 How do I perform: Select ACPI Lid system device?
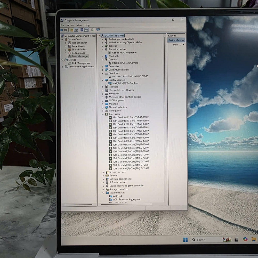pyautogui.click(x=117, y=196)
